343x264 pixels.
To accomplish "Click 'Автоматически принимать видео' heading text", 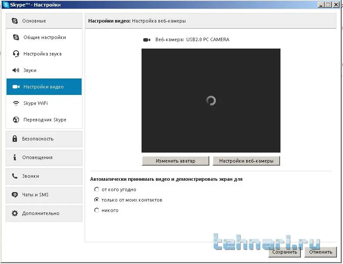I will click(166, 179).
